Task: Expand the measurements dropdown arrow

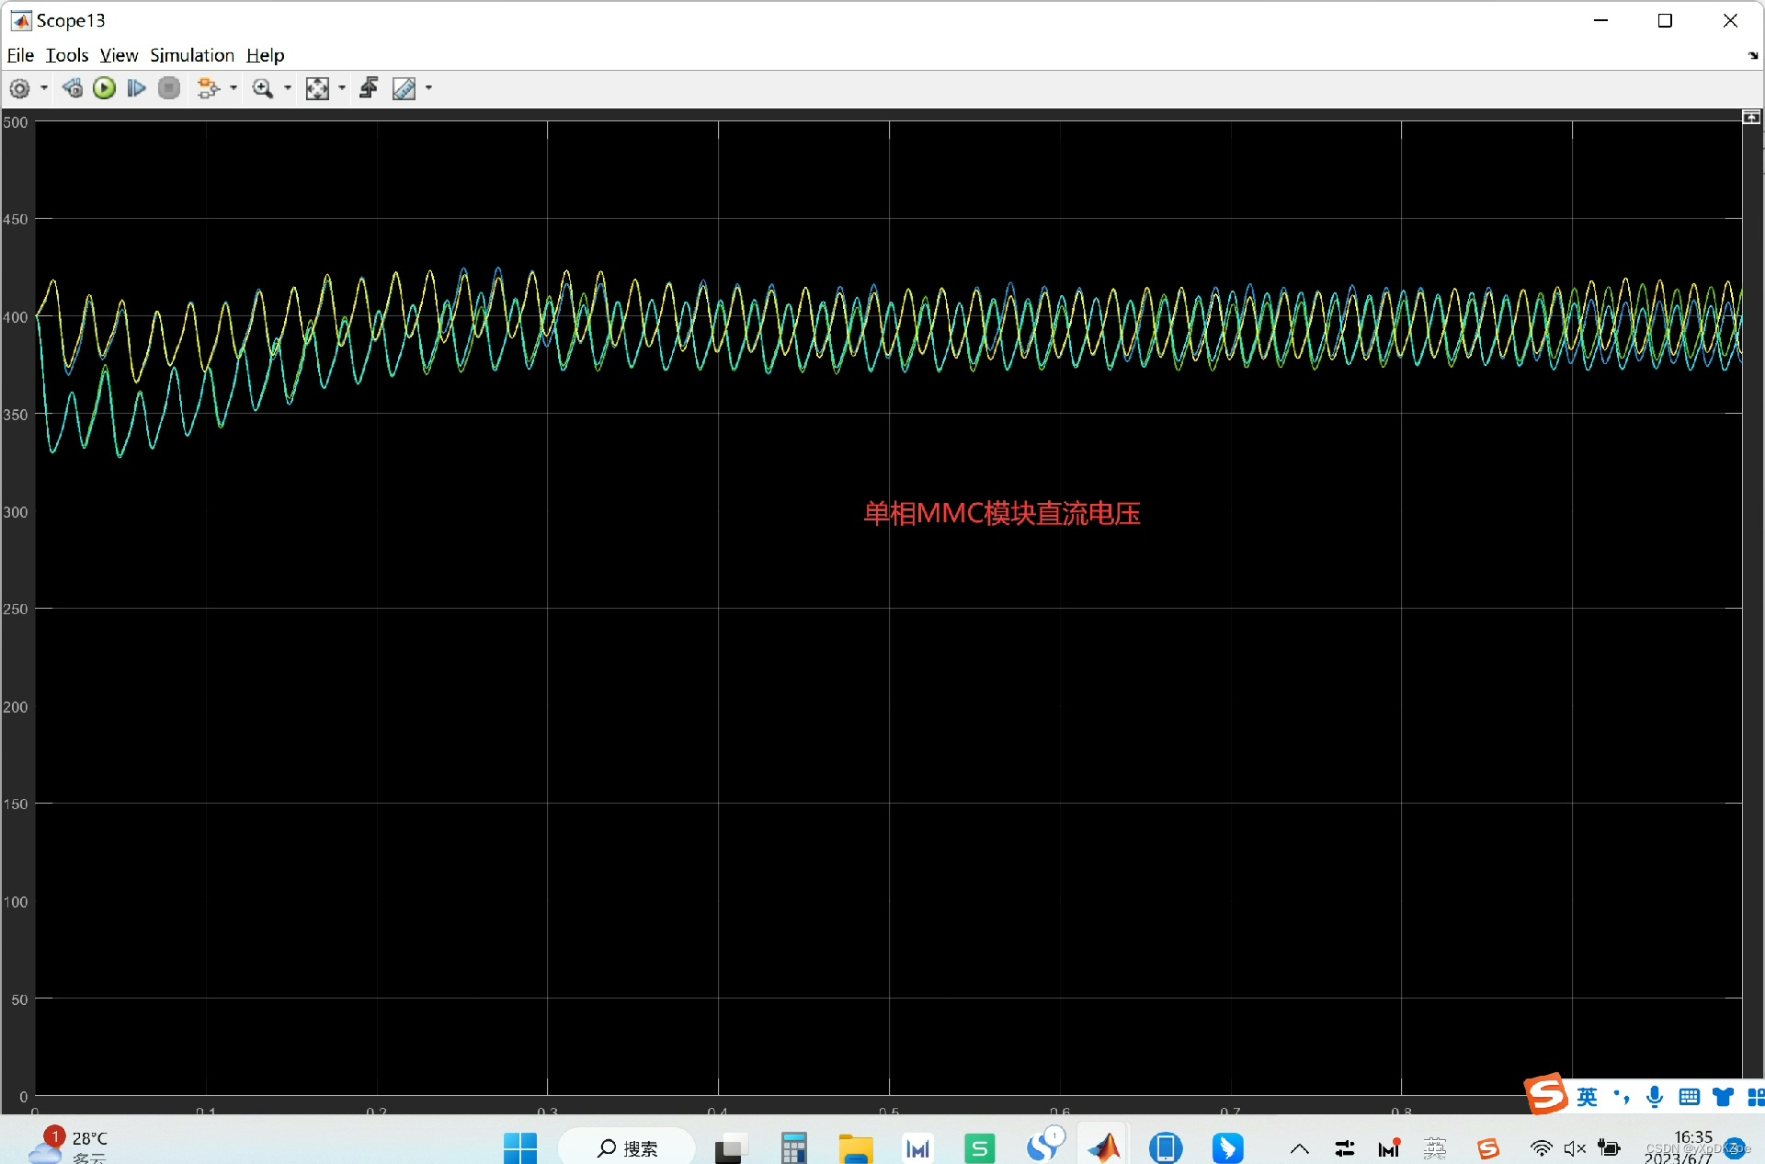Action: pyautogui.click(x=428, y=88)
